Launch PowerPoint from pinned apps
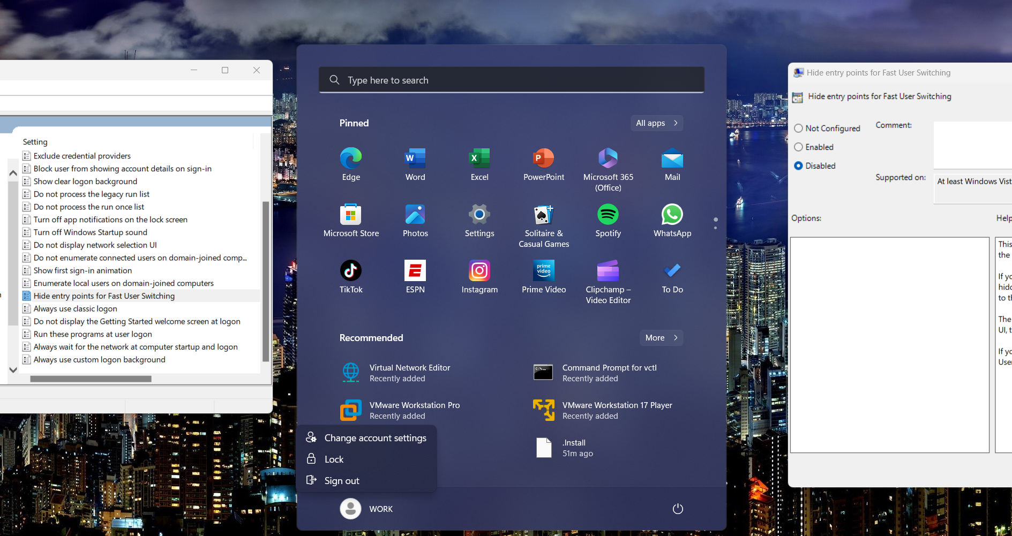This screenshot has height=536, width=1012. point(544,164)
